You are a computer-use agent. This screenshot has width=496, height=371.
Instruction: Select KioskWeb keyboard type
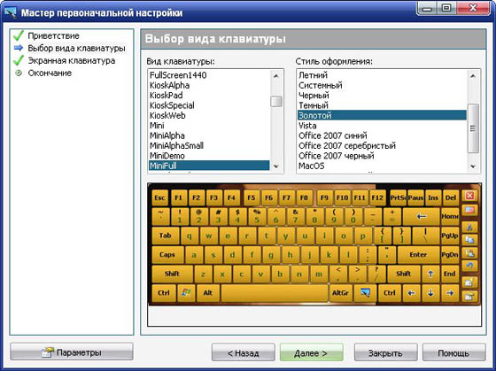[x=209, y=115]
